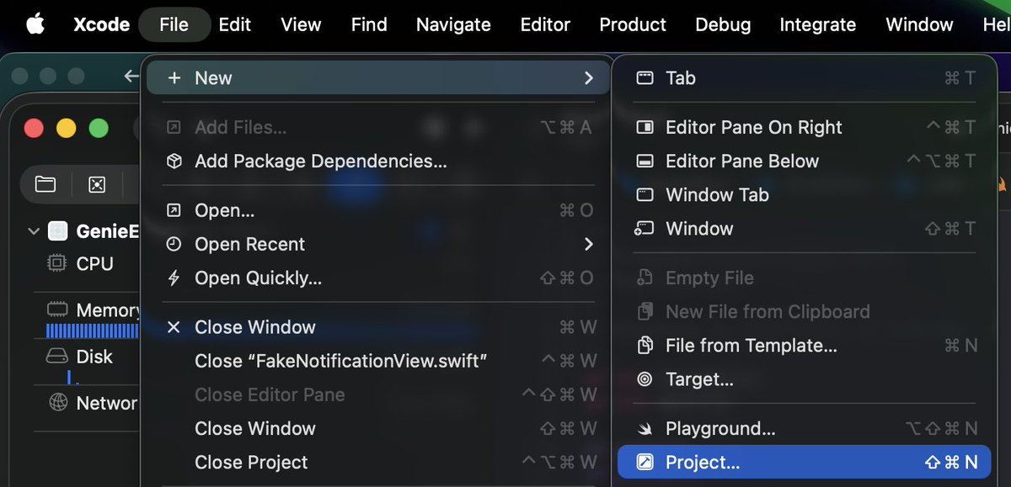1011x487 pixels.
Task: Click the GenieE app icon in navigator
Action: (58, 230)
